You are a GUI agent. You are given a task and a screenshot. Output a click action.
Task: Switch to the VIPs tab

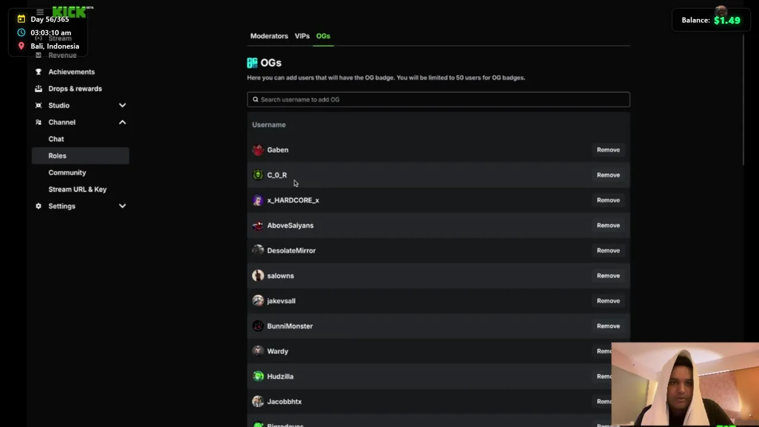point(302,36)
